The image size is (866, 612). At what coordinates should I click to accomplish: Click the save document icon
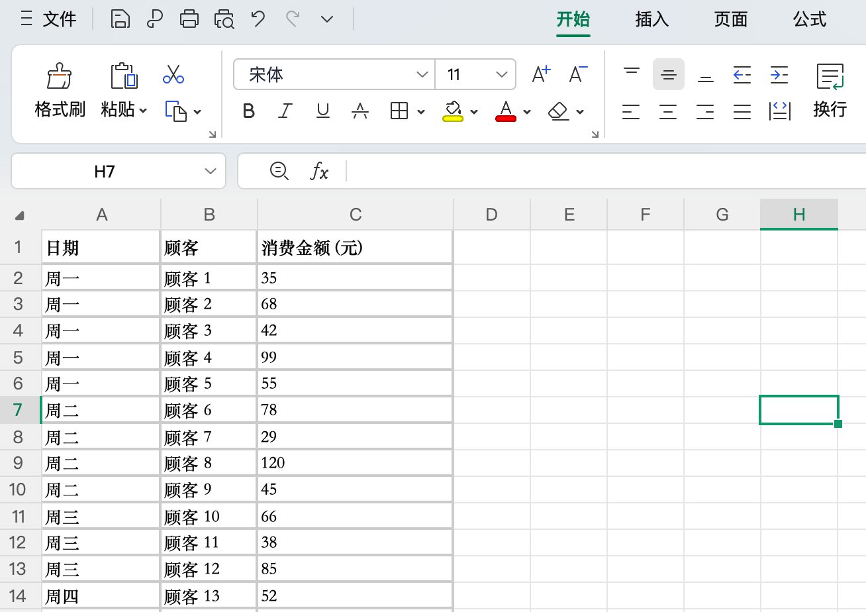point(120,19)
